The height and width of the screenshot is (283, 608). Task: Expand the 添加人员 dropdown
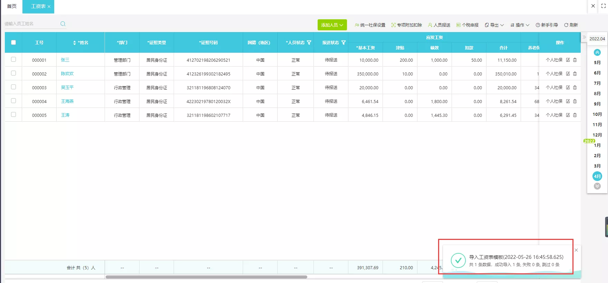click(x=332, y=25)
